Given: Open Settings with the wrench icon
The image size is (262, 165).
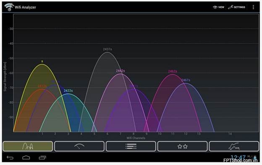Looking at the screenshot, I should 237,7.
